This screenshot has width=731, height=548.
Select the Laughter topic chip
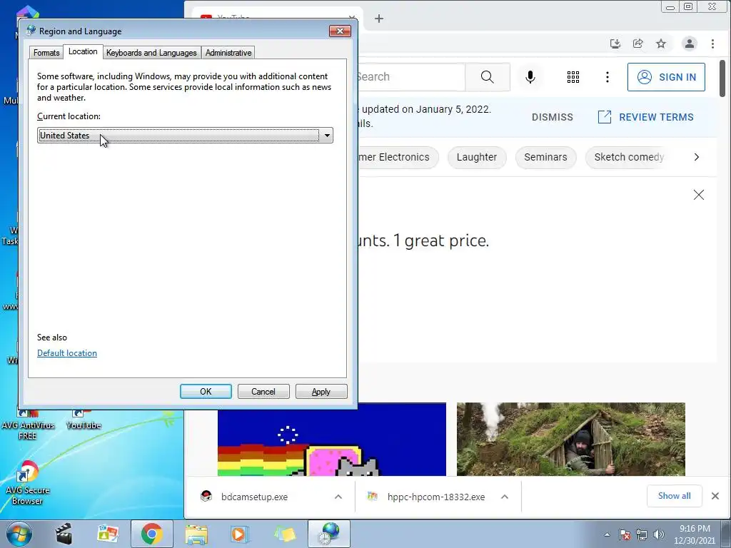tap(477, 157)
